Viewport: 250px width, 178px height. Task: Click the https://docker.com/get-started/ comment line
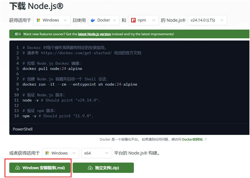(x=82, y=53)
